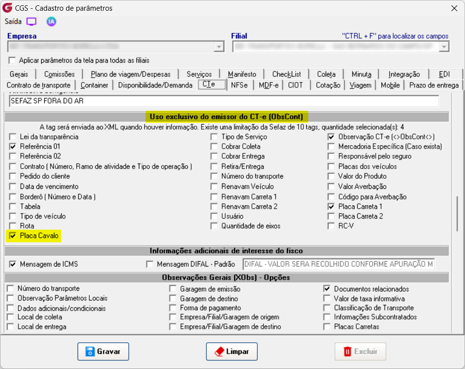Image resolution: width=465 pixels, height=369 pixels.
Task: Switch to the Manifesto tab
Action: [242, 74]
